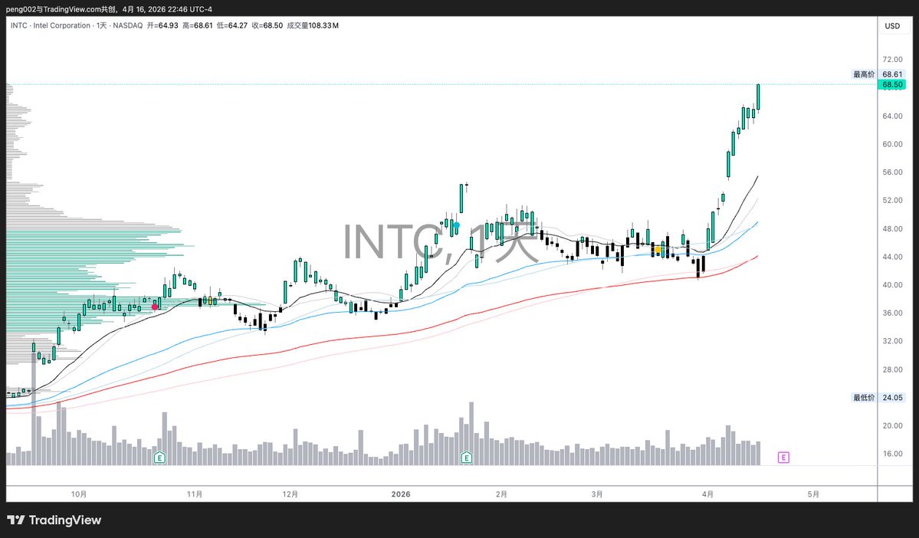Click the latest green candle at chart high

coord(758,97)
